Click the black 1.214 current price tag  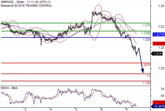point(157,54)
